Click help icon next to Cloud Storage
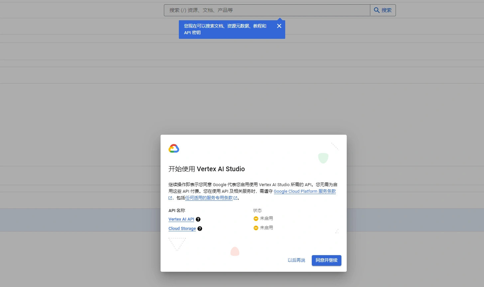Screen dimensions: 484x287 click(200, 229)
